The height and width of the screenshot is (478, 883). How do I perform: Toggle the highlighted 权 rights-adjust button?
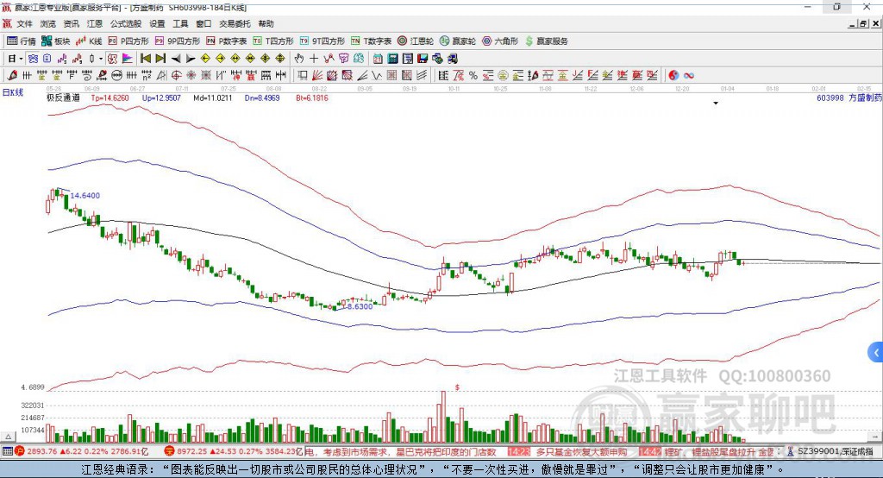click(112, 59)
